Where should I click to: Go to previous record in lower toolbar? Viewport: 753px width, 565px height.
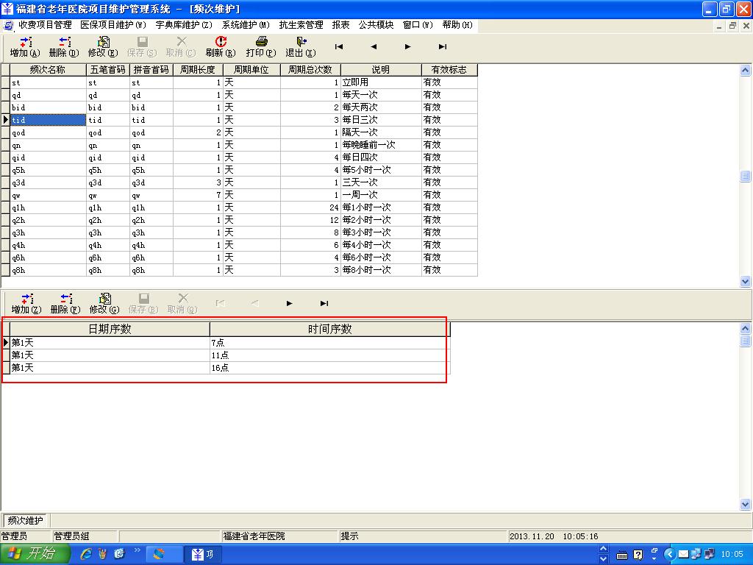pos(255,303)
